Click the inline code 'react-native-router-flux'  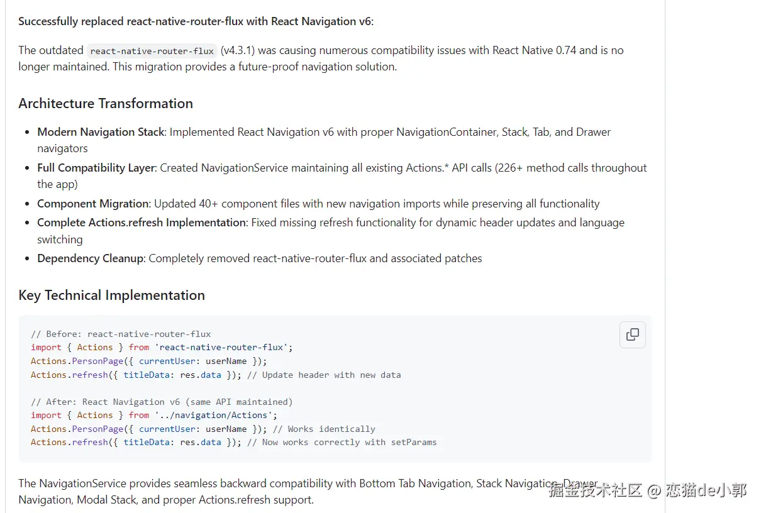click(x=152, y=51)
